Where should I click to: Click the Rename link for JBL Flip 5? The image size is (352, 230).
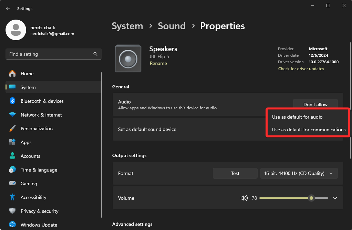(158, 63)
